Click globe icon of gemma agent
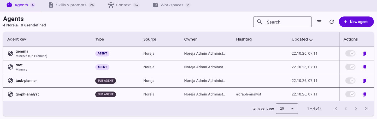 coord(10,53)
